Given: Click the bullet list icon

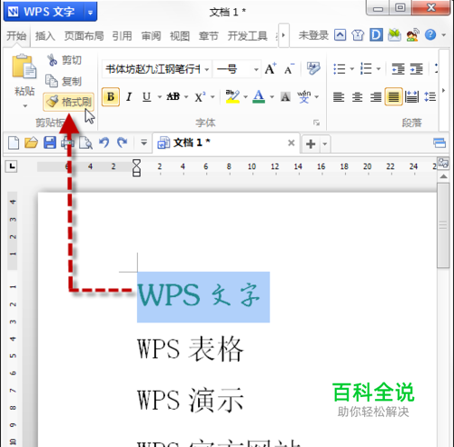Looking at the screenshot, I should pos(340,69).
